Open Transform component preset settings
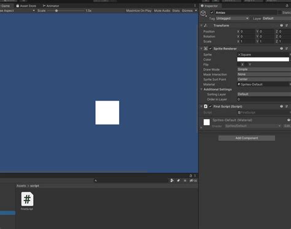291x229 pixels. [287, 25]
